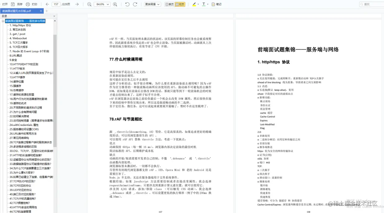Screen dimensions: 384x213
Task: Open outline item 15.强缓存
Action: pyautogui.click(x=15, y=86)
